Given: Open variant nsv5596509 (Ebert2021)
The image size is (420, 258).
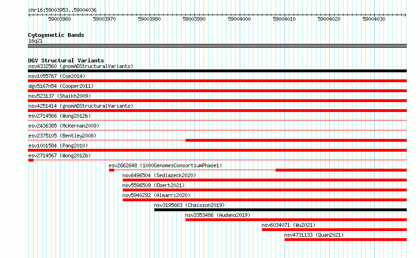Looking at the screenshot, I should click(x=153, y=185).
